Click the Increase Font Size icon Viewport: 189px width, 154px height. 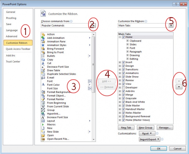(43, 117)
